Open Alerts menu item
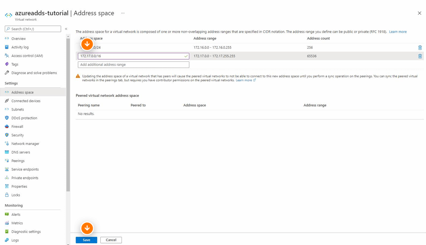Image resolution: width=426 pixels, height=245 pixels. point(16,214)
